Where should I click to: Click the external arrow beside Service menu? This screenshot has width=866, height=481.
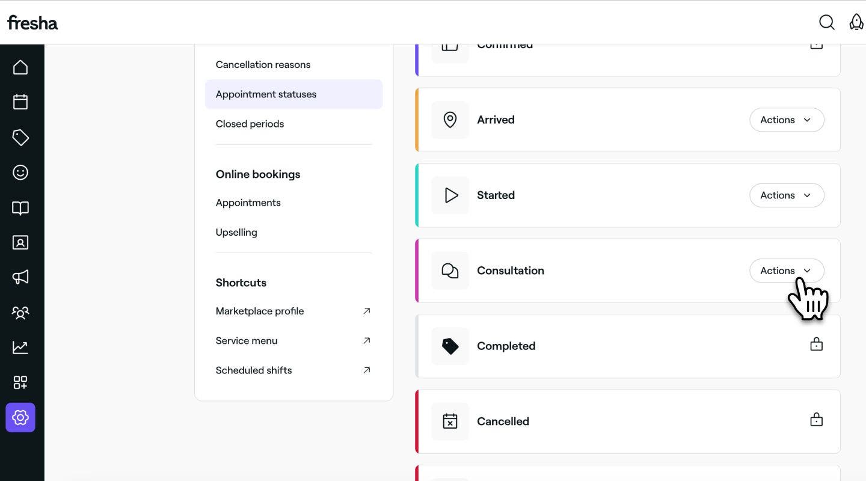367,340
